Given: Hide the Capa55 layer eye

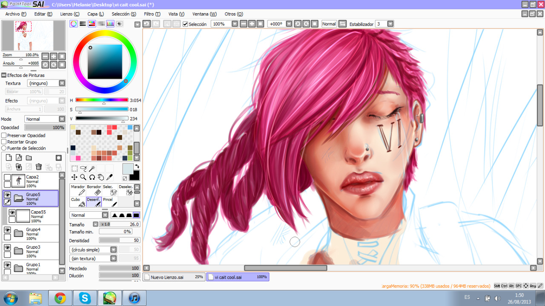Looking at the screenshot, I should tap(12, 212).
